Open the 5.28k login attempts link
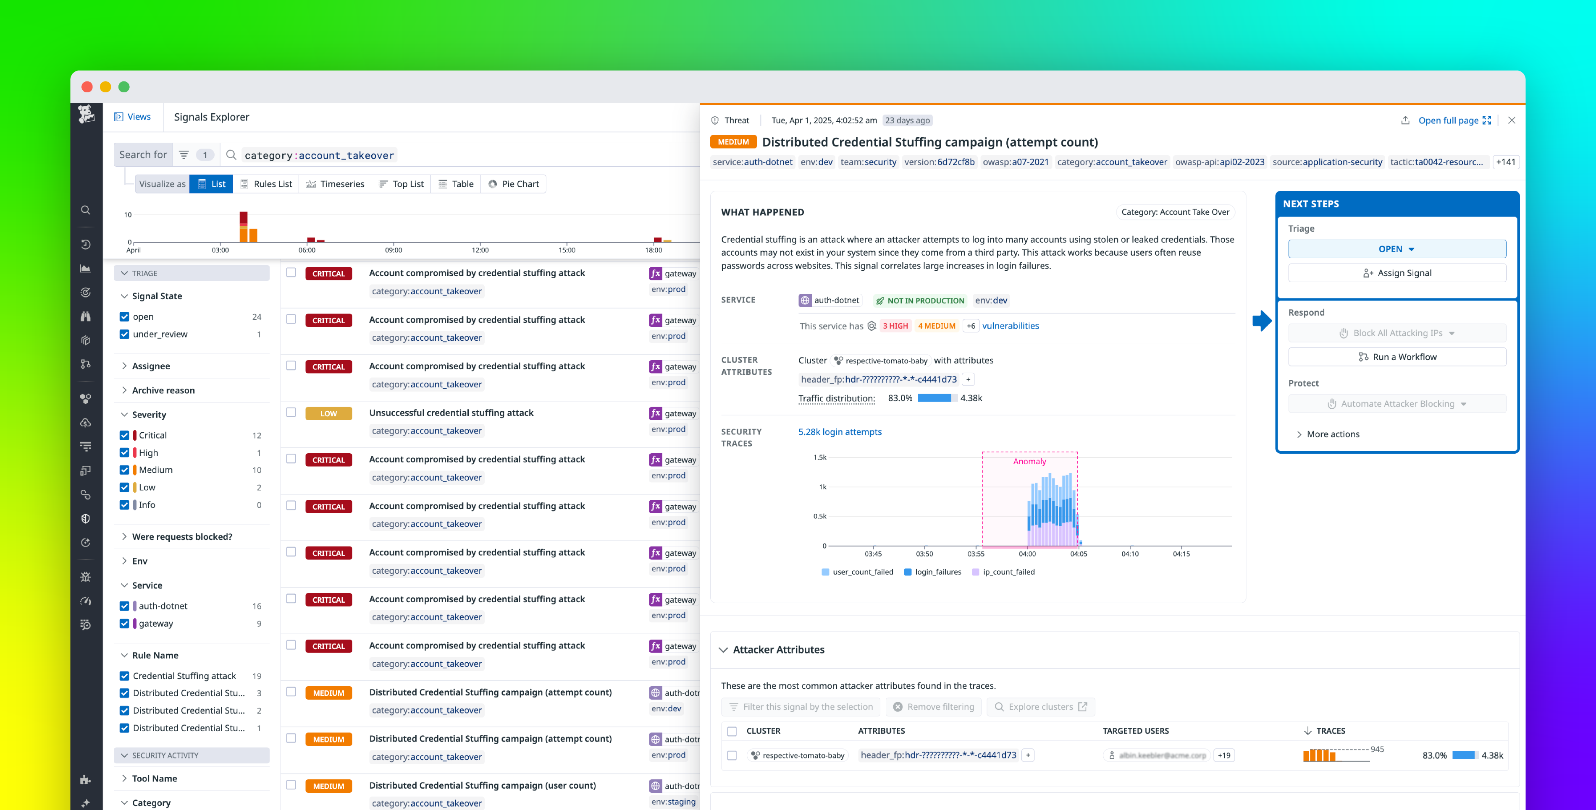 click(840, 431)
